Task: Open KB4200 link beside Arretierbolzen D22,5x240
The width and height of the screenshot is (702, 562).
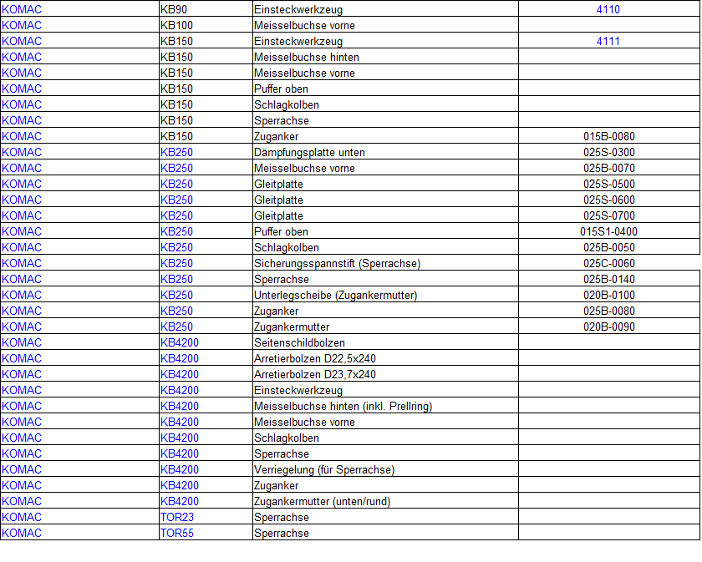Action: (180, 358)
